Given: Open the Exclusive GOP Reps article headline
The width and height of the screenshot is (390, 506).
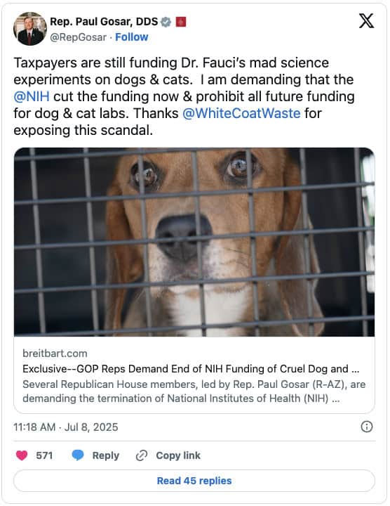Looking at the screenshot, I should 191,368.
